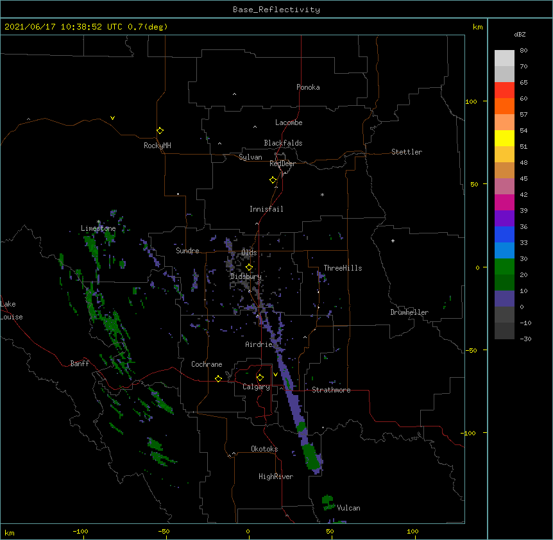Select the light blue 33-30 dBZ color band
This screenshot has width=553, height=540.
[504, 251]
